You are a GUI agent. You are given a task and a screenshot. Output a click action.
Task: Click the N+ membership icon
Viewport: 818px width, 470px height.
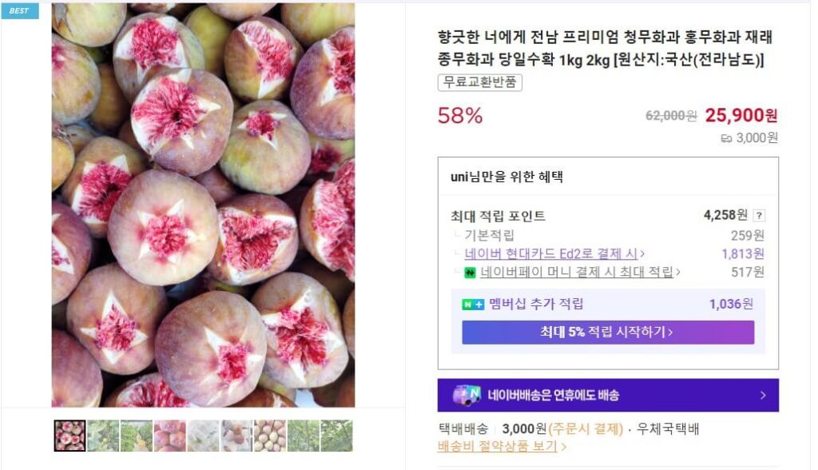(473, 304)
